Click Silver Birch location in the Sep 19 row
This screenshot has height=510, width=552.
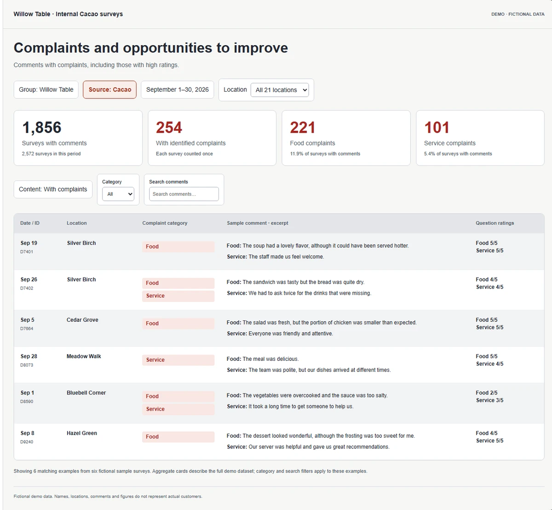tap(81, 243)
